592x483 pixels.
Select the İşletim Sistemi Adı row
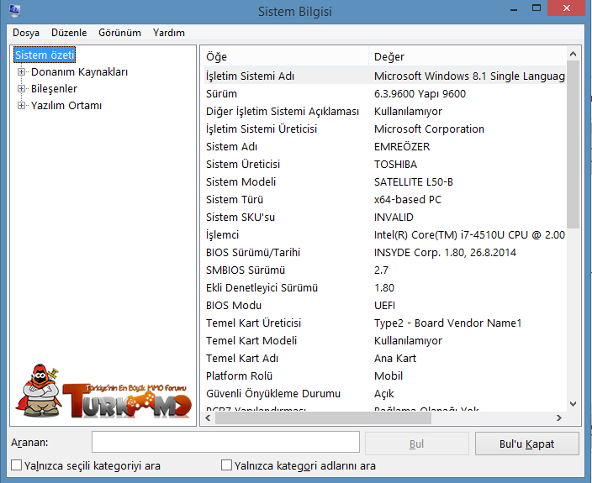pos(383,76)
